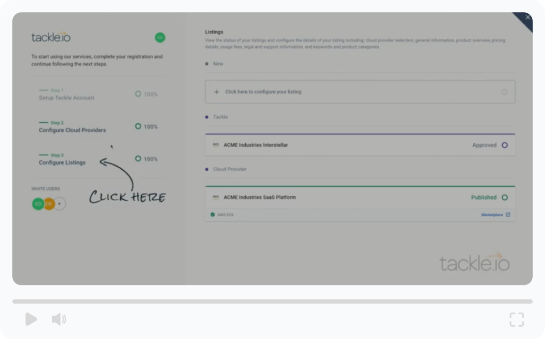This screenshot has width=545, height=339.
Task: Click the tackle.io logo in sidebar
Action: tap(51, 37)
